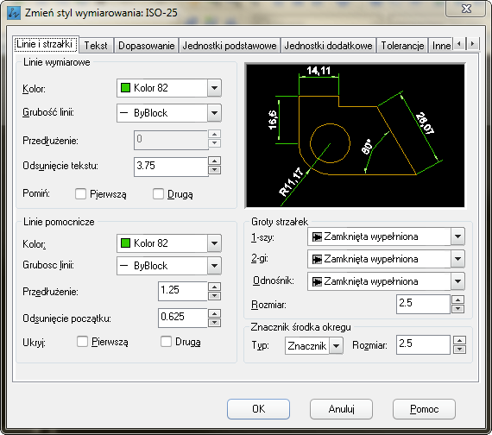The image size is (492, 435).
Task: Open the 1-szy arrowhead dropdown
Action: [x=457, y=236]
